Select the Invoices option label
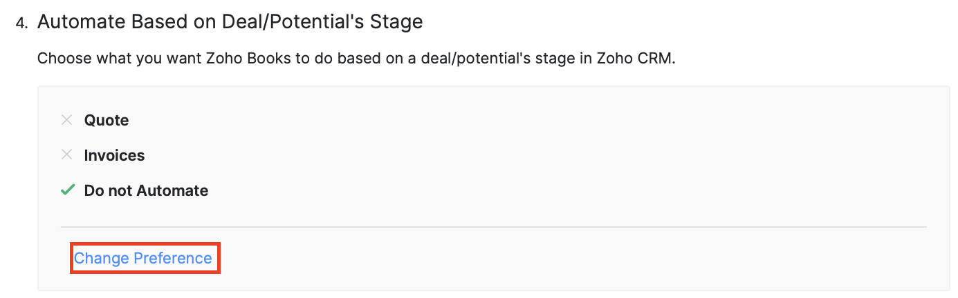Viewport: 958px width, 298px height. point(114,156)
